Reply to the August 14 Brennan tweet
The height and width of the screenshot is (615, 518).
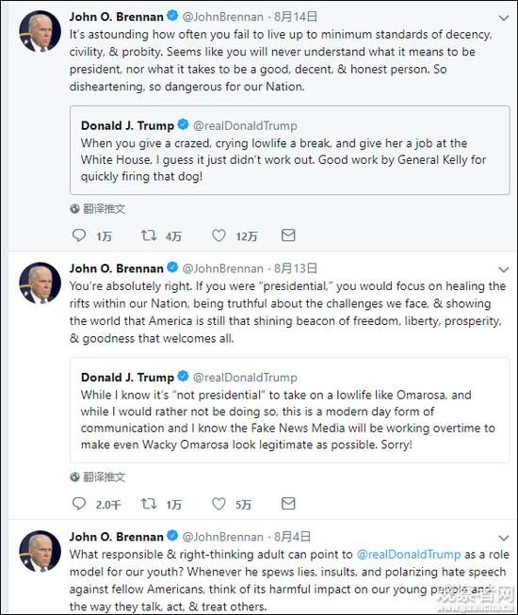[79, 235]
